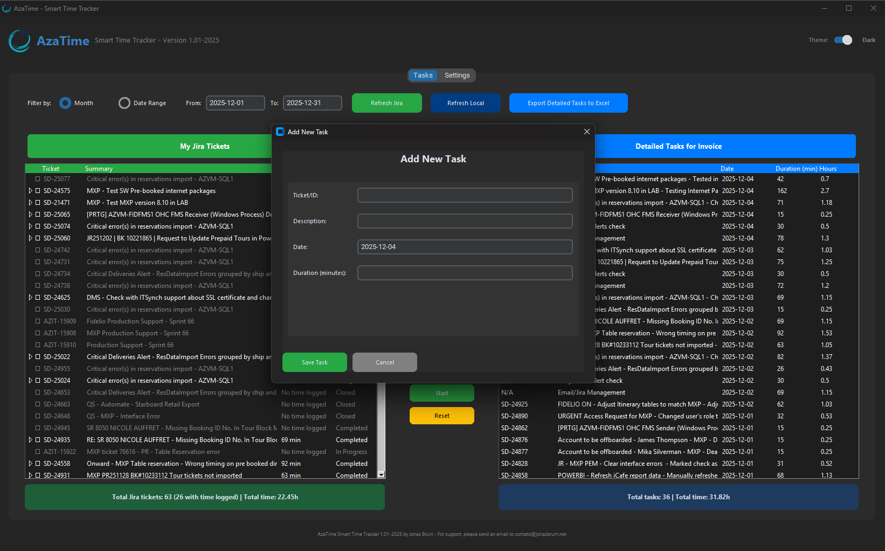Tick the checkbox next to SD-25065
Viewport: 885px width, 551px height.
click(38, 215)
